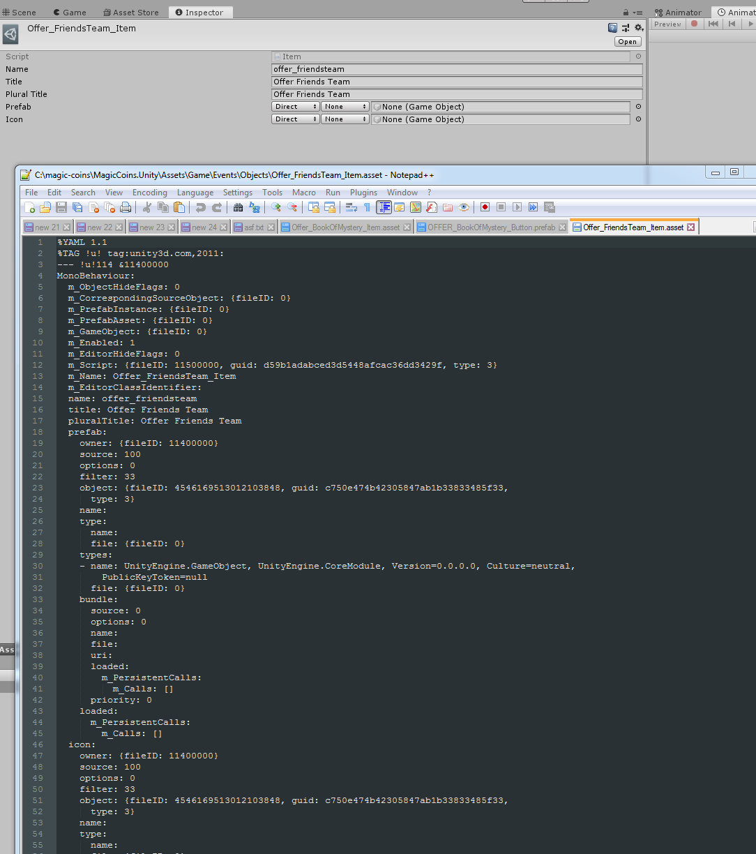Toggle the indent guide button in Notepad++
The height and width of the screenshot is (854, 756).
tap(384, 207)
